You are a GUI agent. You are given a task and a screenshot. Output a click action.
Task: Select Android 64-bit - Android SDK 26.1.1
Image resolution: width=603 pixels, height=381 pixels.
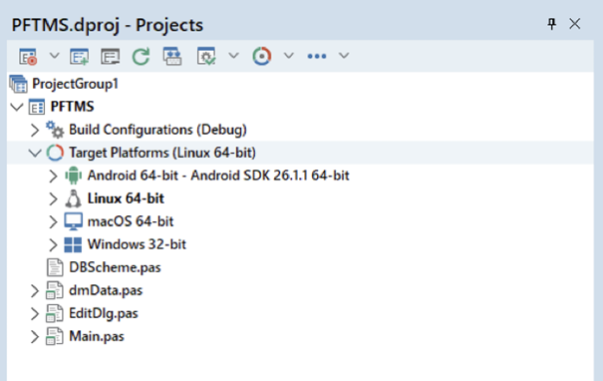(218, 176)
